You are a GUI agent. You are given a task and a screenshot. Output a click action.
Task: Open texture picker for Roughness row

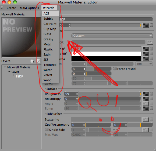pos(146,94)
